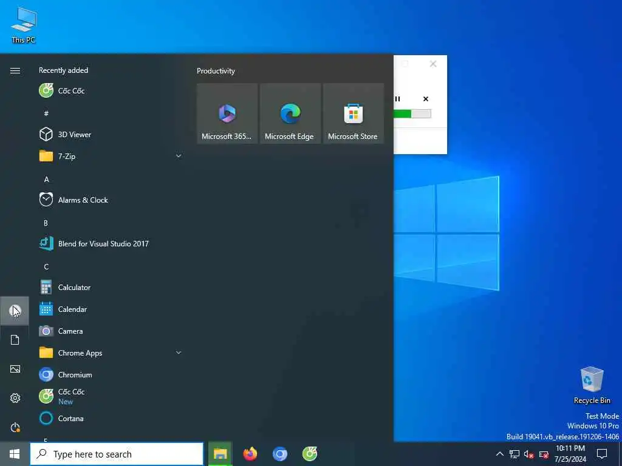
Task: Click the '#' letter header
Action: 46,113
